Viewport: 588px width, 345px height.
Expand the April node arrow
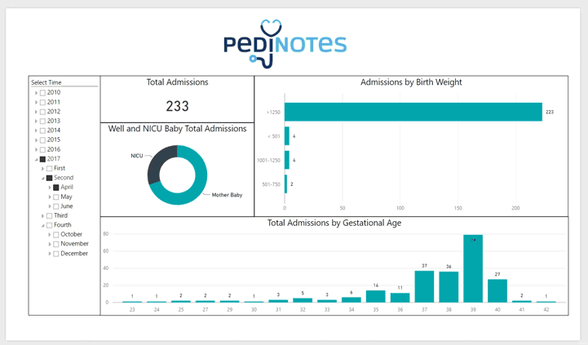[x=50, y=188]
